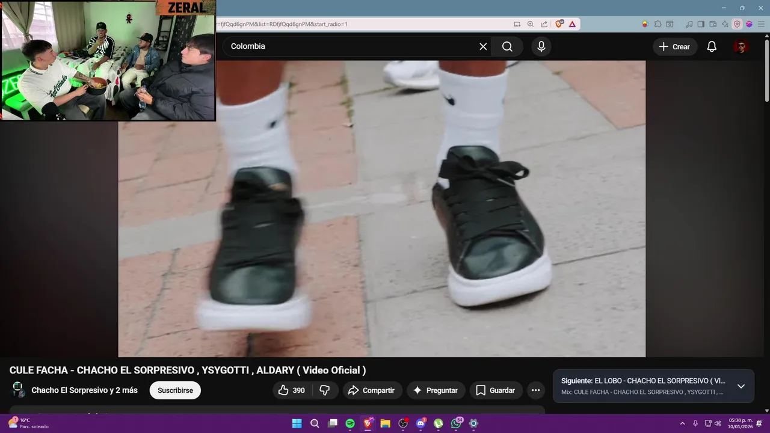Open OBS Studio from the taskbar
Viewport: 770px width, 433px height.
point(403,423)
